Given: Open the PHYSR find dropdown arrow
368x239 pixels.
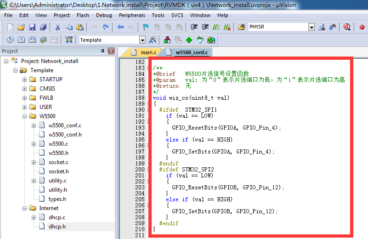Looking at the screenshot, I should [311, 27].
